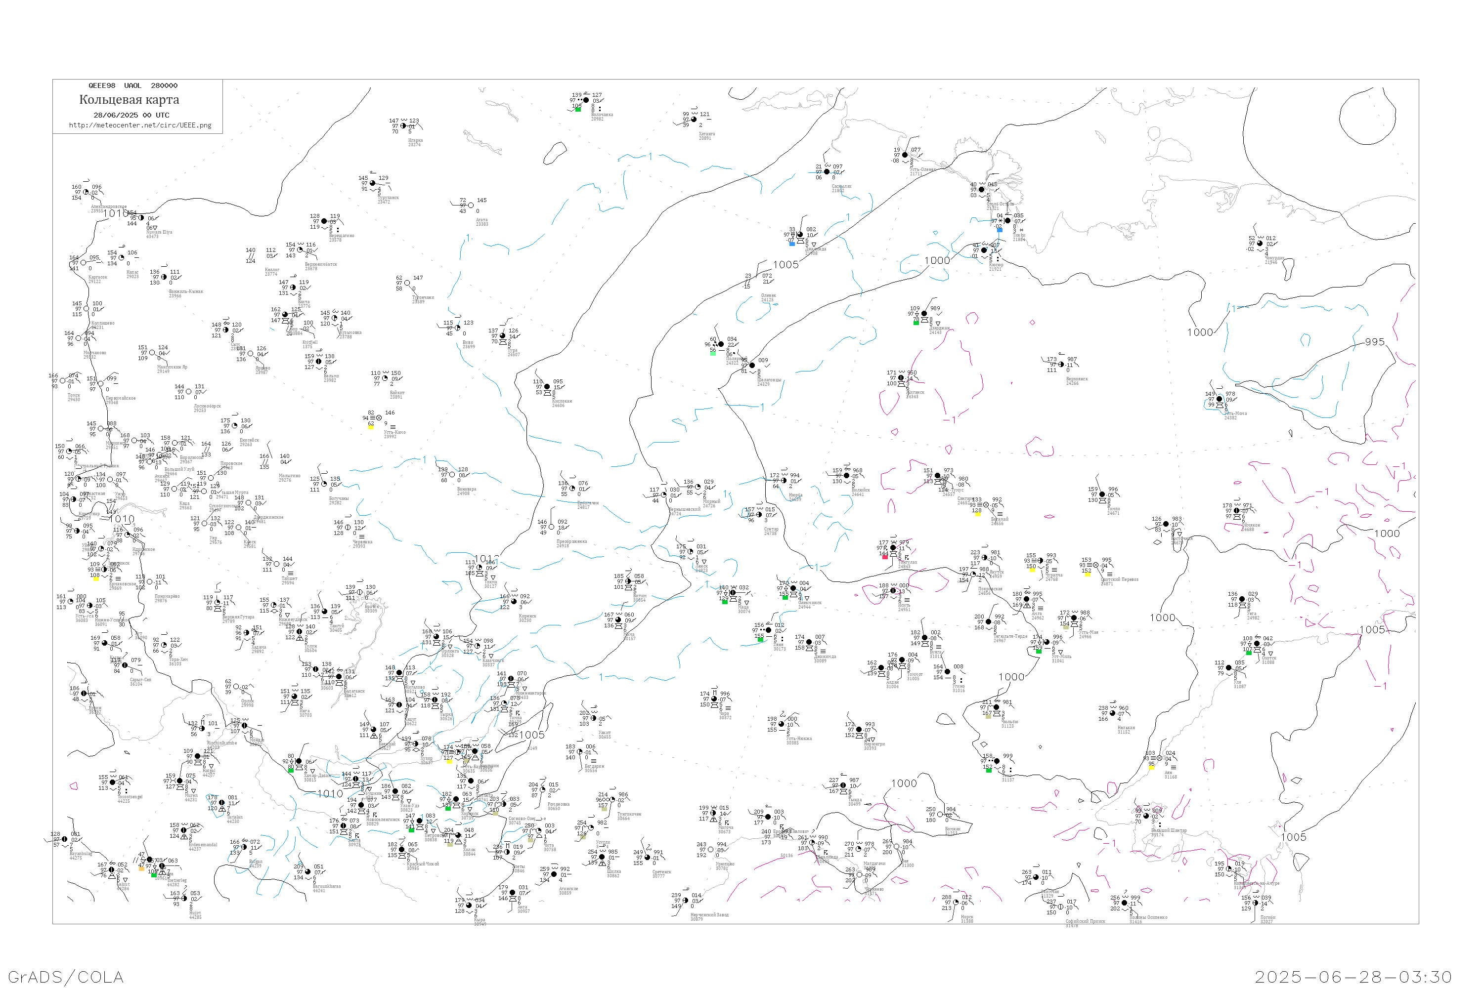Click the Игарка station cloud-cover circle

pyautogui.click(x=403, y=126)
